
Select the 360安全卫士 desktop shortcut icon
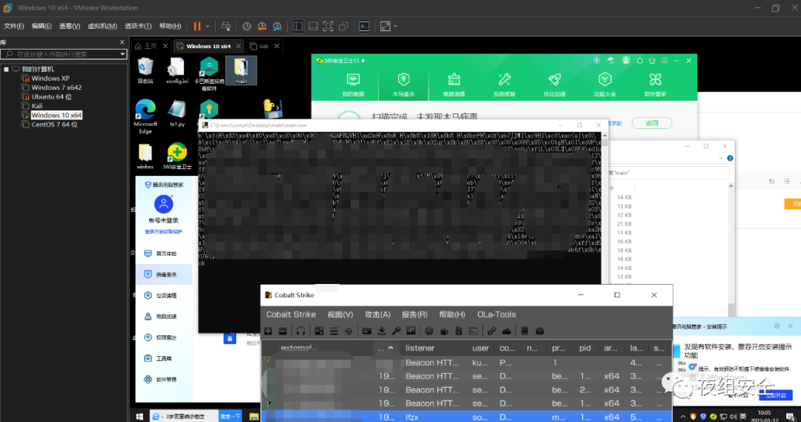pos(177,156)
